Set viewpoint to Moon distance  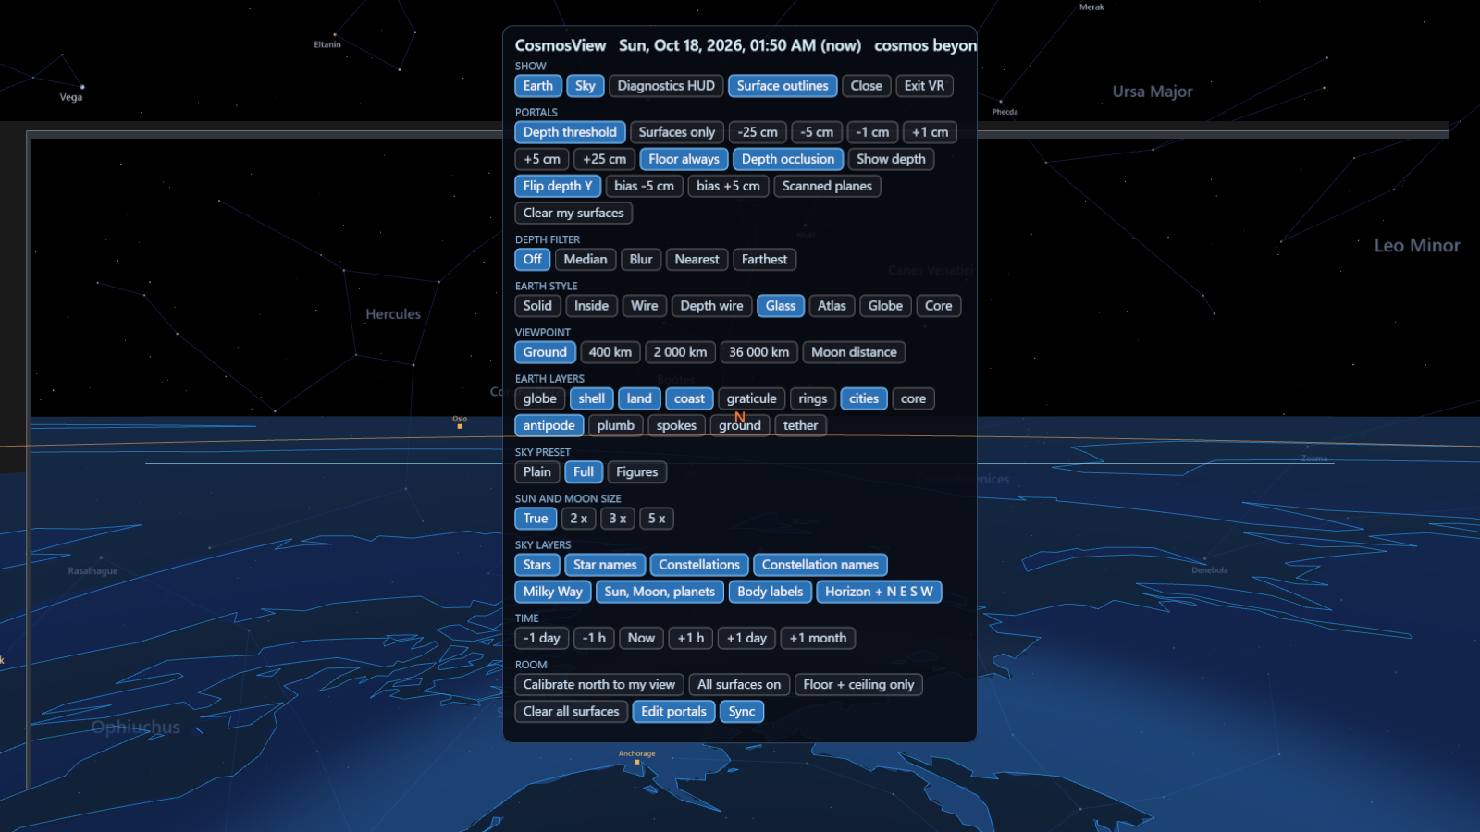tap(854, 352)
